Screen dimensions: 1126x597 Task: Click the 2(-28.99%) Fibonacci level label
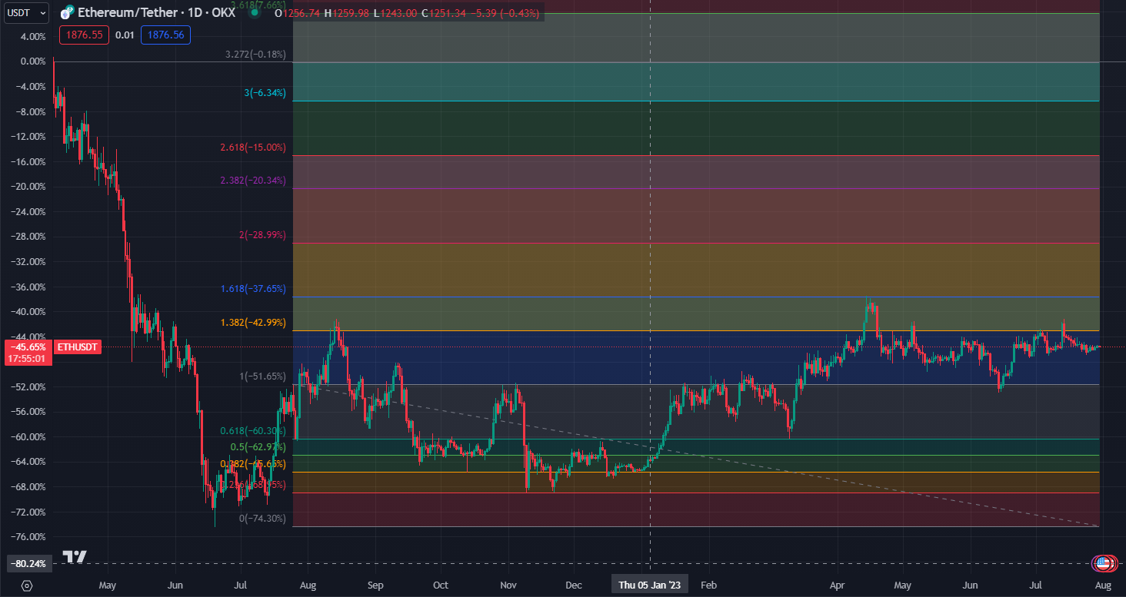(x=261, y=234)
